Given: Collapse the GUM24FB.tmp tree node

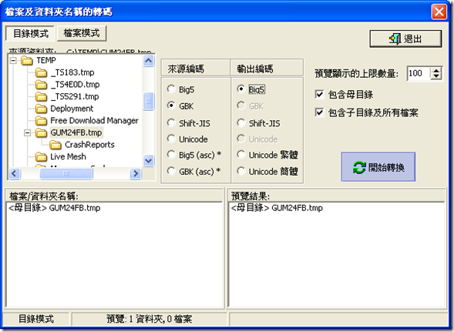Looking at the screenshot, I should click(x=27, y=132).
